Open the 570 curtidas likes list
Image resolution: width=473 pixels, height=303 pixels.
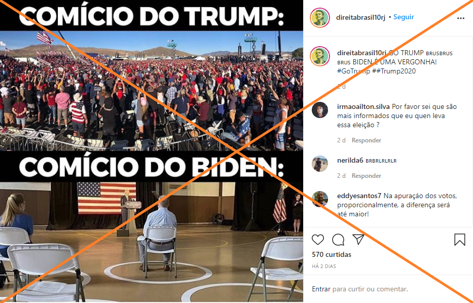[332, 254]
